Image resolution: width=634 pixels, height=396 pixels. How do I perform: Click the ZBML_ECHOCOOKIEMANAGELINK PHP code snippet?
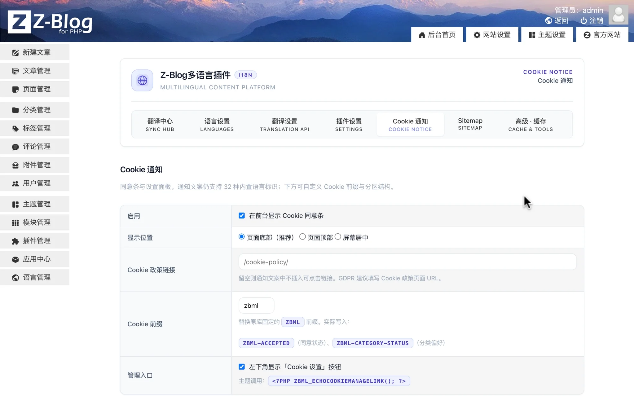tap(339, 381)
